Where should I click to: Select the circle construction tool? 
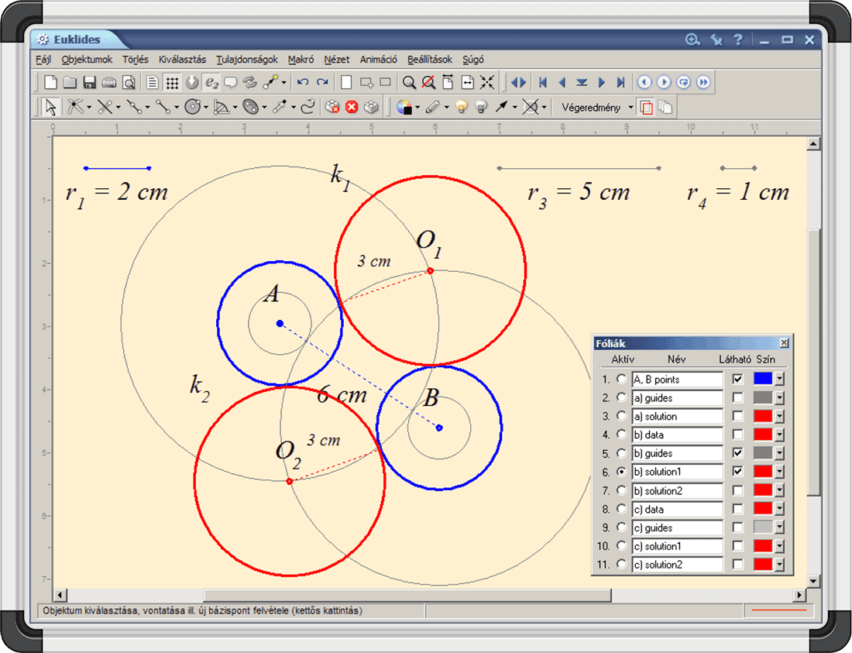[192, 107]
